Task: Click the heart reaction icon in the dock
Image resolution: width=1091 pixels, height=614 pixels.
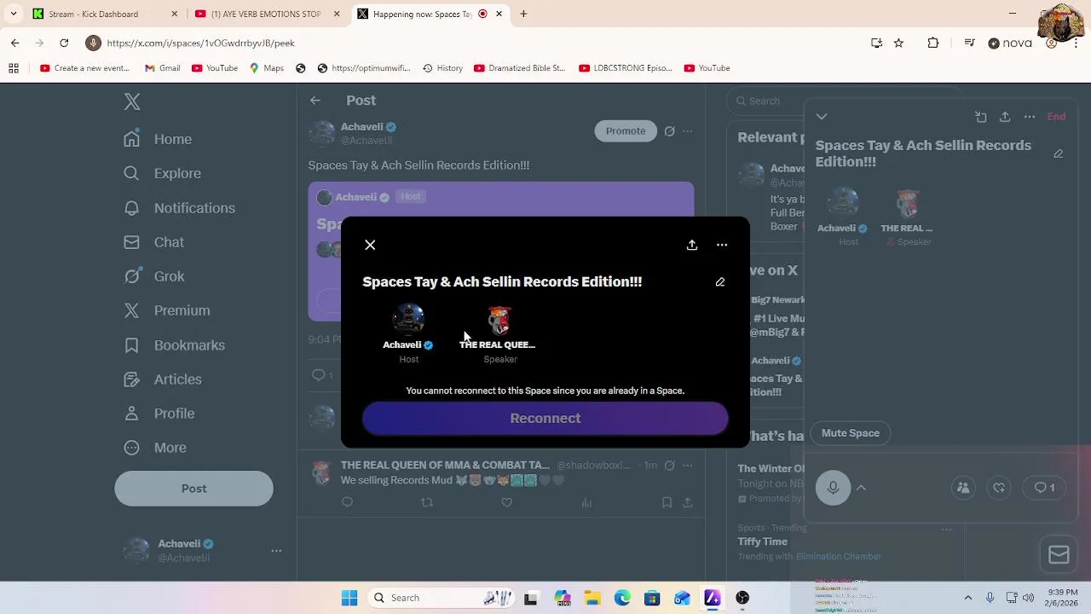Action: click(x=999, y=488)
